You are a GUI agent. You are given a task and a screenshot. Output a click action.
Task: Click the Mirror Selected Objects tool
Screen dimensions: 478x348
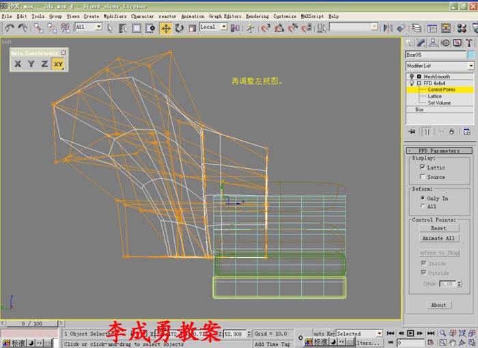click(x=388, y=29)
